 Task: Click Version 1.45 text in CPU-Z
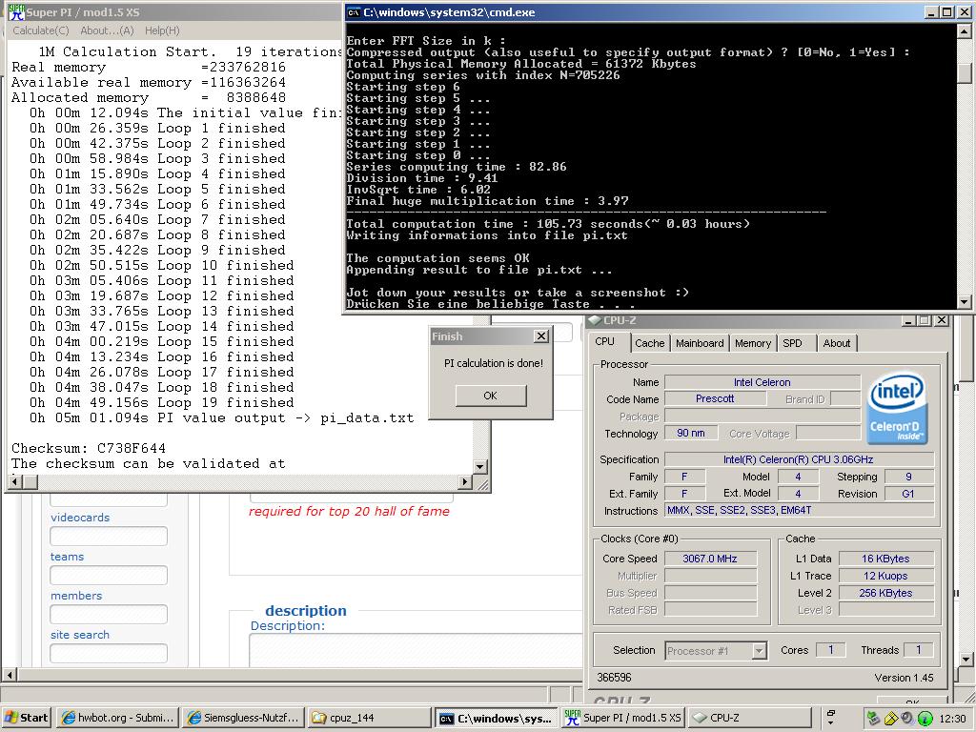[904, 678]
